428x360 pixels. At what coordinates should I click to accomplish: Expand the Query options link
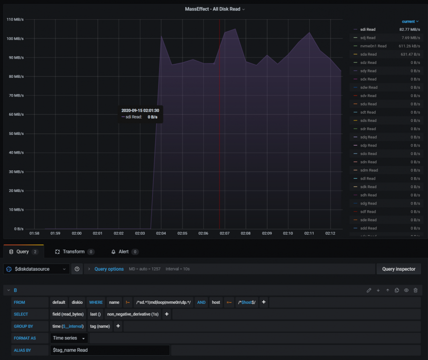coord(109,269)
